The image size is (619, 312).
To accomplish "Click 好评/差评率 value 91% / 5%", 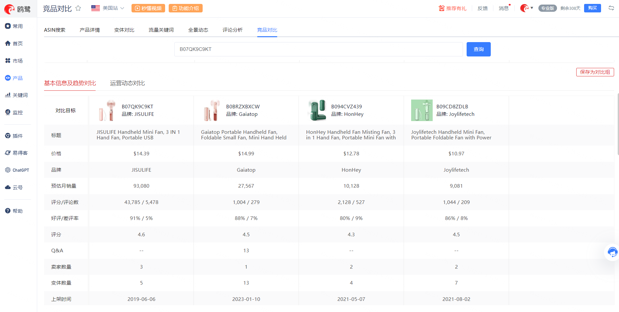I will tap(141, 218).
